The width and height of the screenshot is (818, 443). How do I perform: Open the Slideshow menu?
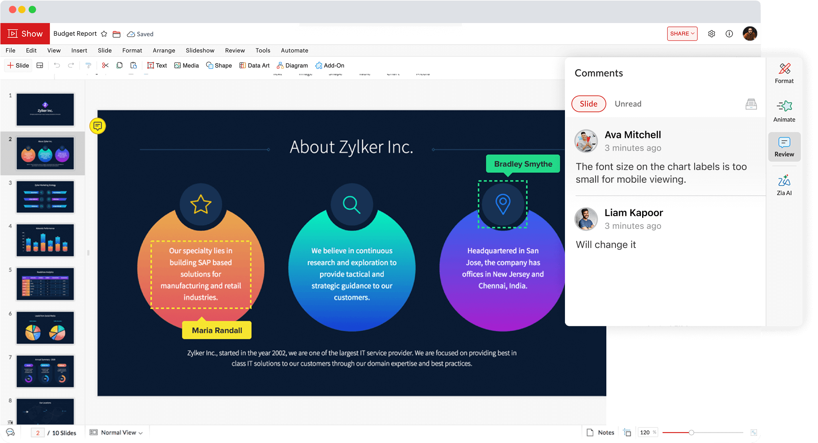point(200,50)
